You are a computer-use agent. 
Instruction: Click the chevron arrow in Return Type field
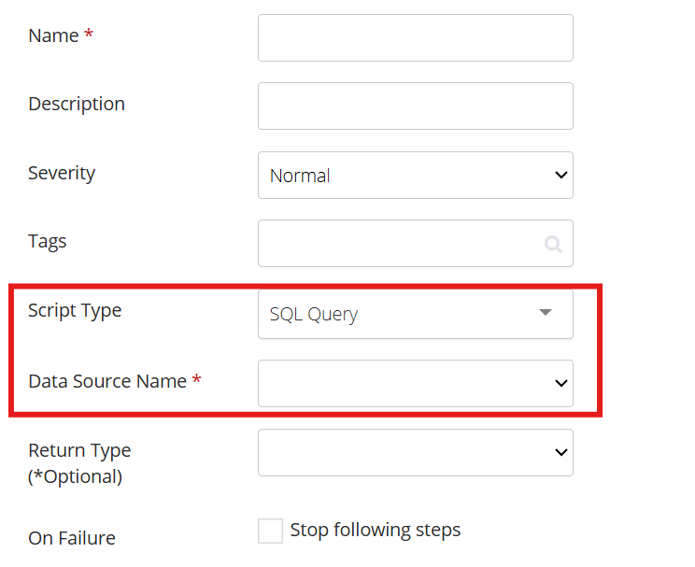pyautogui.click(x=561, y=452)
